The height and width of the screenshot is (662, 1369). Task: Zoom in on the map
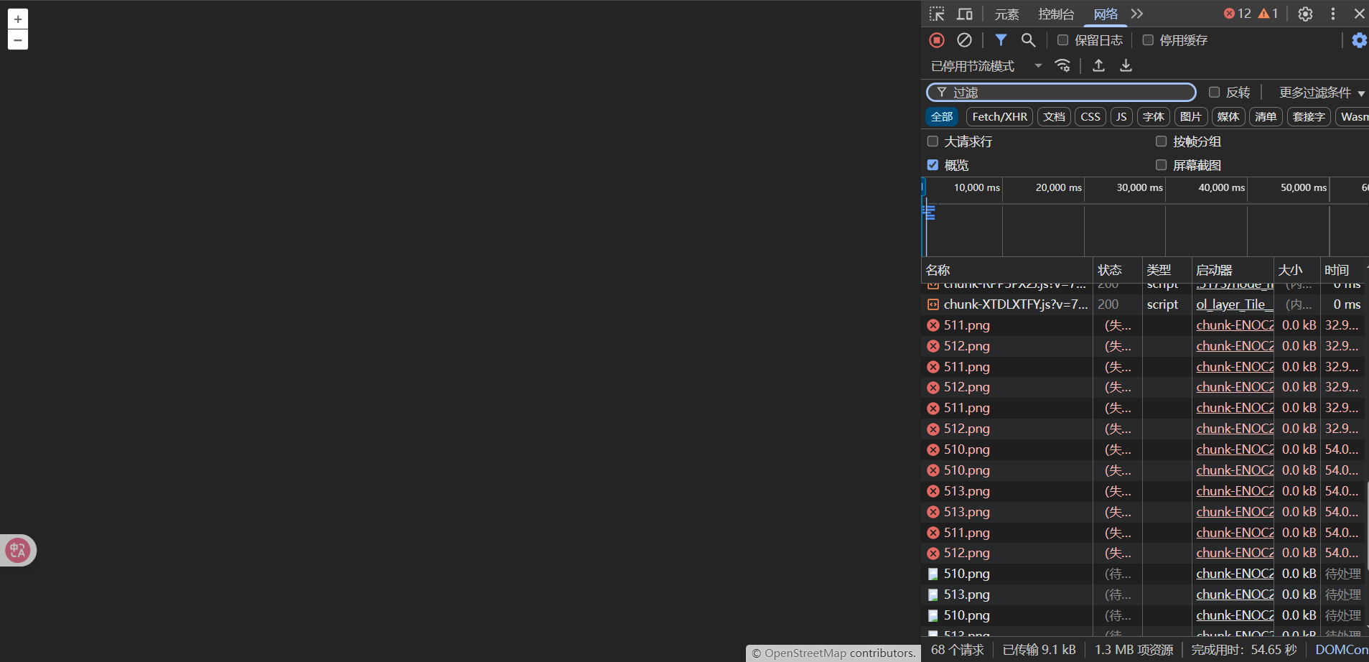18,19
